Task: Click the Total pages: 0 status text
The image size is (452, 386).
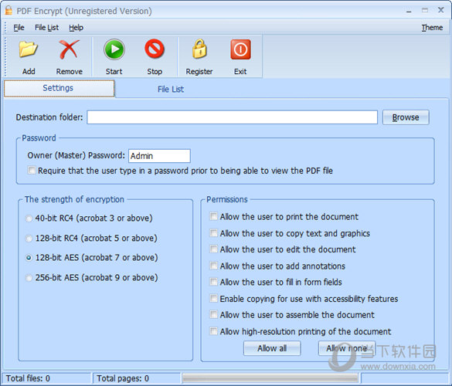Action: (123, 378)
